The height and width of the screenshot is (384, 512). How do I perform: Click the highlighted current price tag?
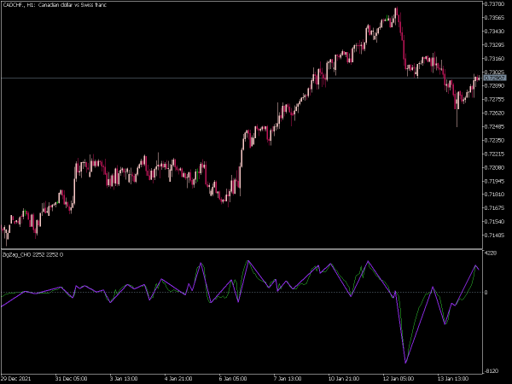pos(495,78)
